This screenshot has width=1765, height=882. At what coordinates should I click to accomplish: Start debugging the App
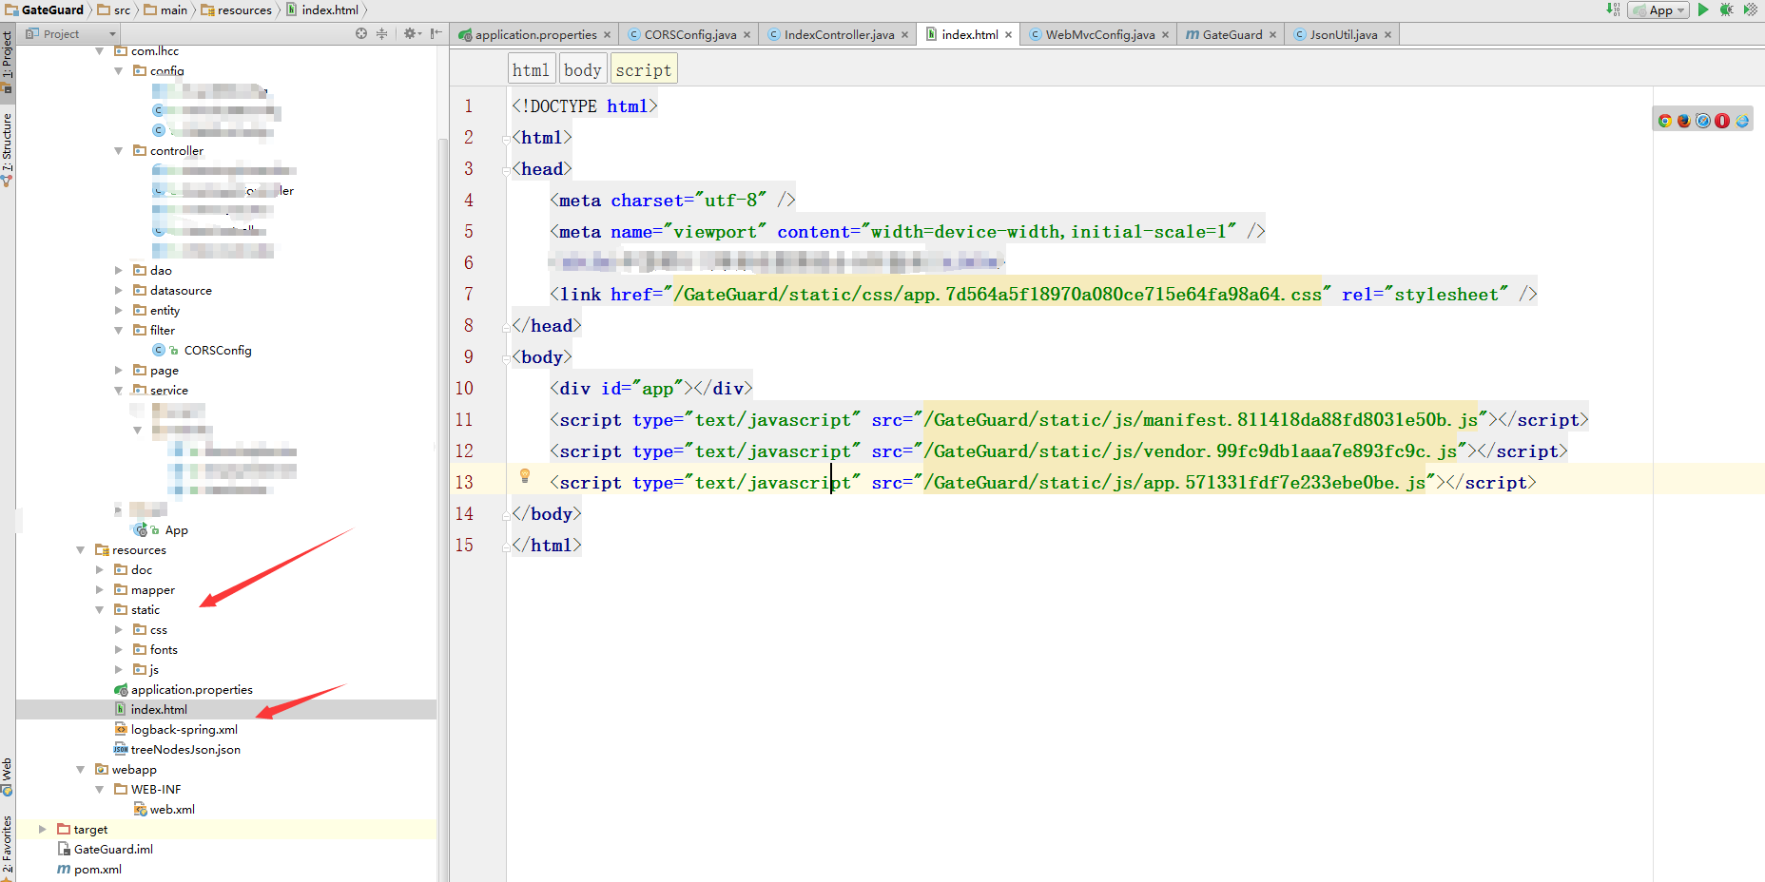1726,10
